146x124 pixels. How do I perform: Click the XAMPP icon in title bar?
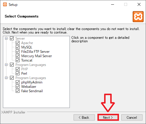point(5,4)
